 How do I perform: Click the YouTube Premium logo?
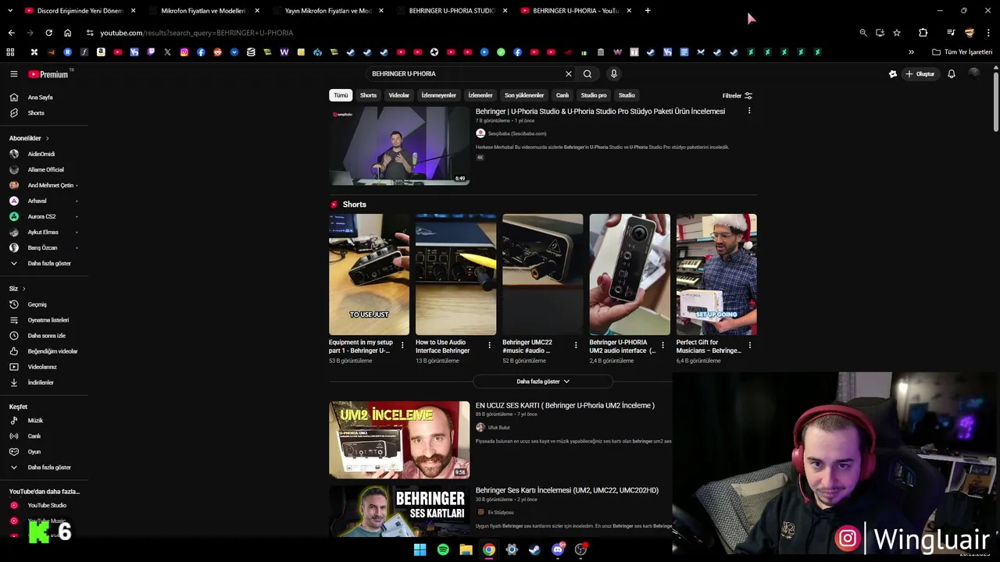pos(48,74)
